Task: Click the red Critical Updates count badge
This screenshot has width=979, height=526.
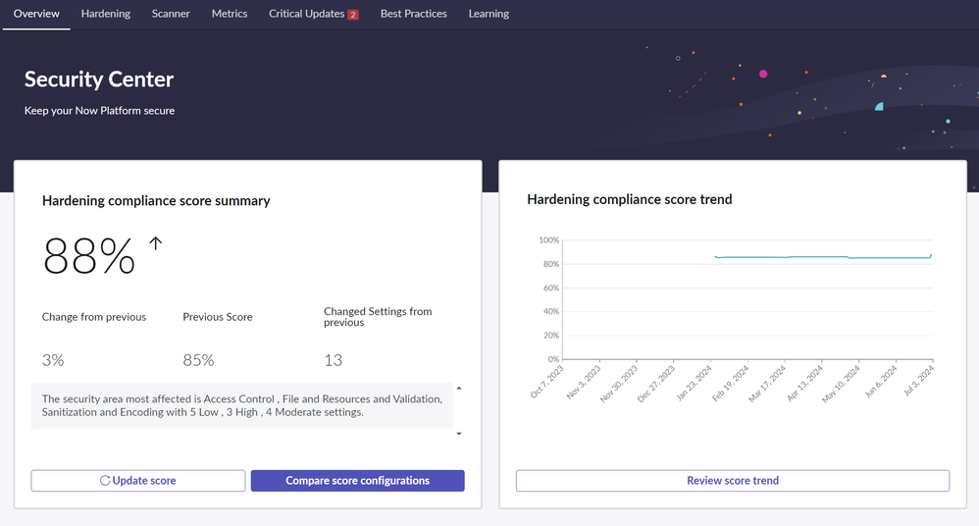Action: tap(353, 15)
